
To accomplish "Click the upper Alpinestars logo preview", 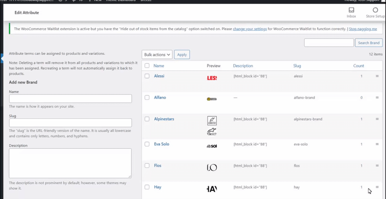I will pos(212,121).
